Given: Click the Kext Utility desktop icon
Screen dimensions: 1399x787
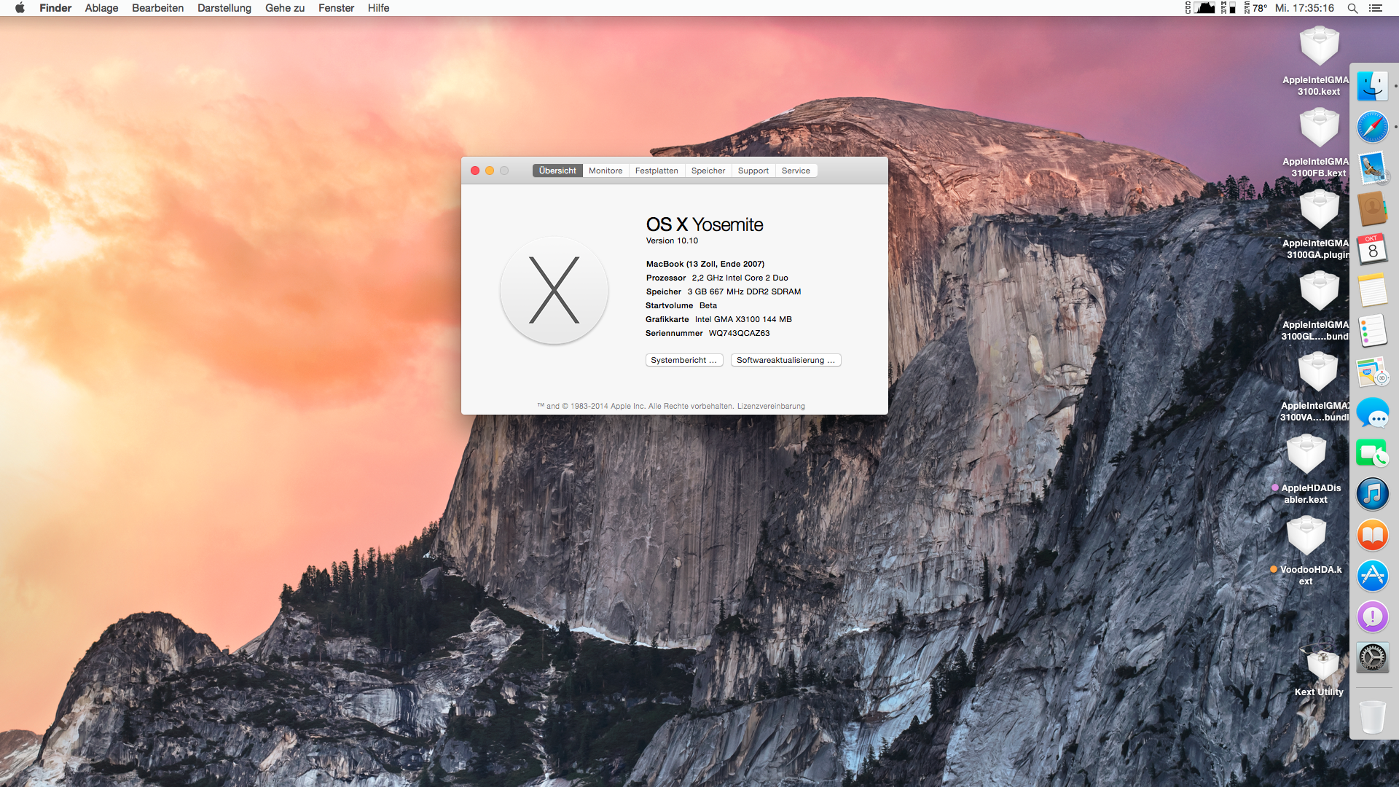Looking at the screenshot, I should (1321, 665).
